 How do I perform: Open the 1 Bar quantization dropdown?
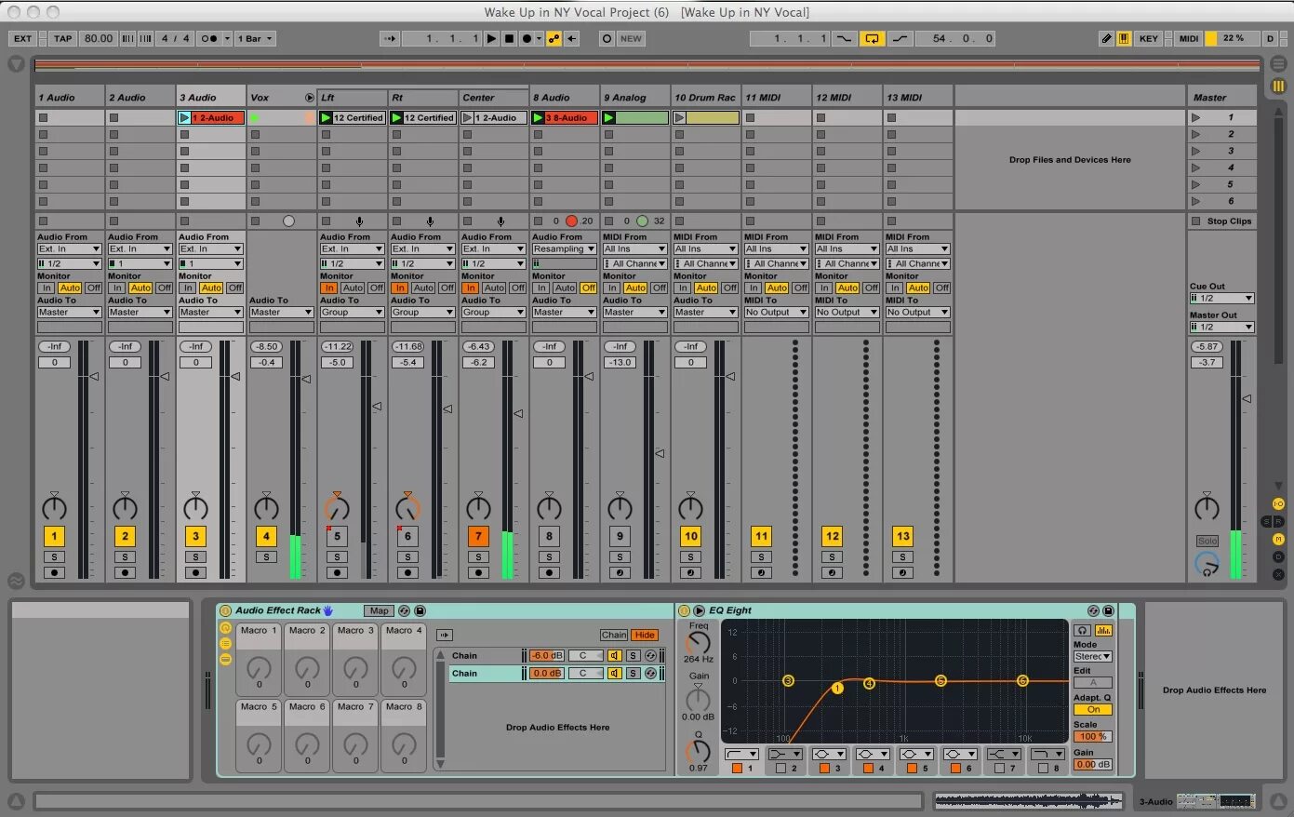click(x=255, y=38)
